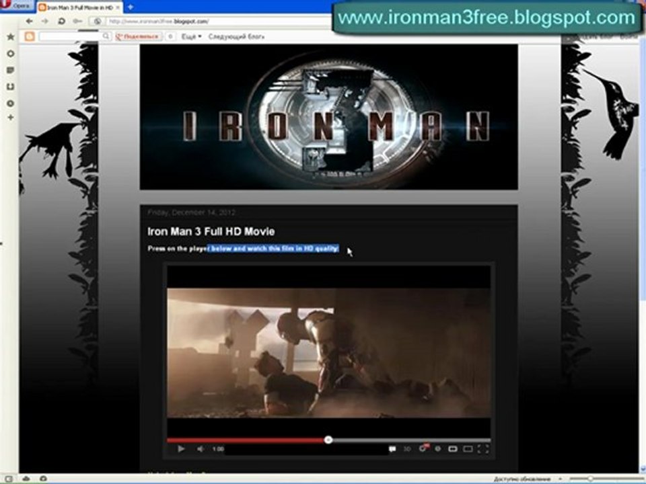The image size is (646, 484).
Task: Click the highlighted Press on the player text
Action: pyautogui.click(x=244, y=249)
